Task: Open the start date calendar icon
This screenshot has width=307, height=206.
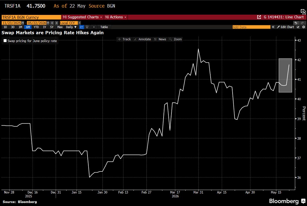Action: coord(23,23)
